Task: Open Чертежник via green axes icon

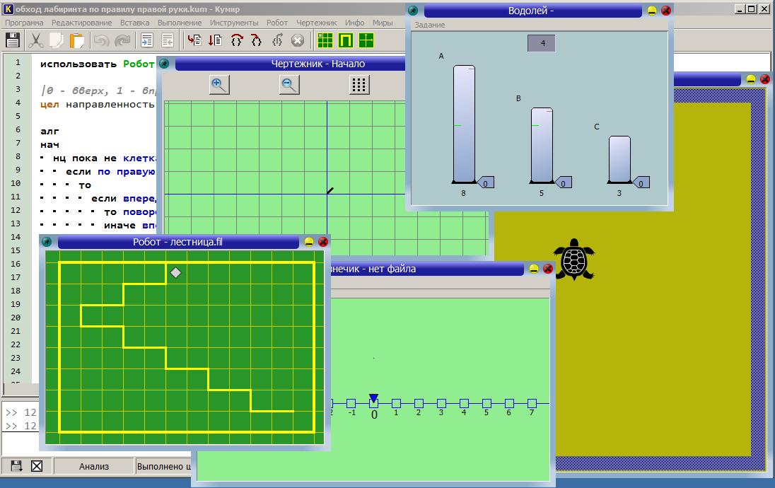Action: pos(366,40)
